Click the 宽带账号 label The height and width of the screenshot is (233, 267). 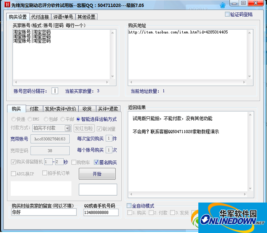pos(19,139)
